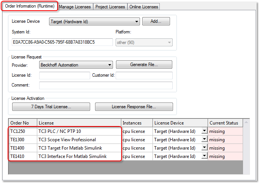The height and width of the screenshot is (183, 259).
Task: Select TC3 Scope View Professional license
Action: pos(79,140)
